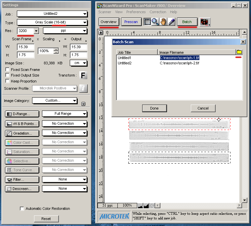Click the yellow folder browse icon

click(x=239, y=52)
